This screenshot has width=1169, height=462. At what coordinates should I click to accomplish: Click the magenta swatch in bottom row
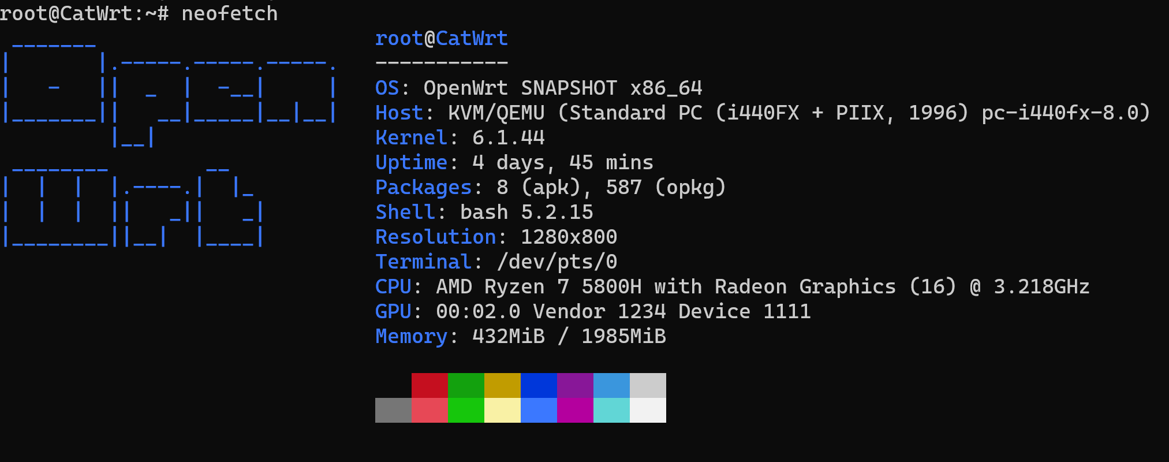pyautogui.click(x=575, y=410)
